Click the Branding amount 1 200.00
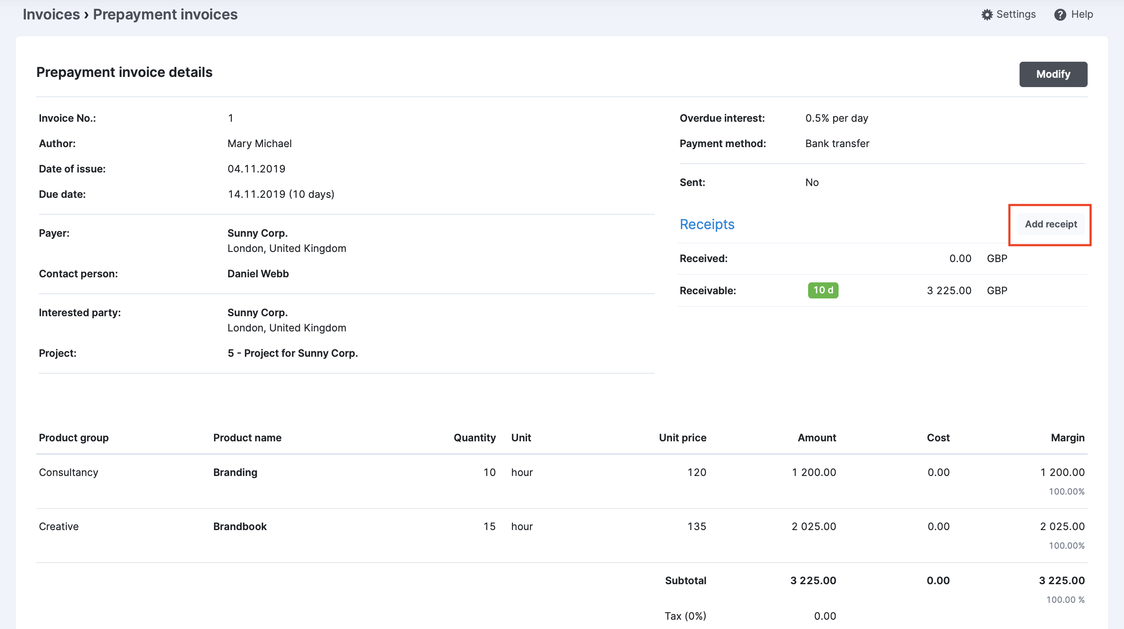This screenshot has width=1124, height=629. coord(814,473)
